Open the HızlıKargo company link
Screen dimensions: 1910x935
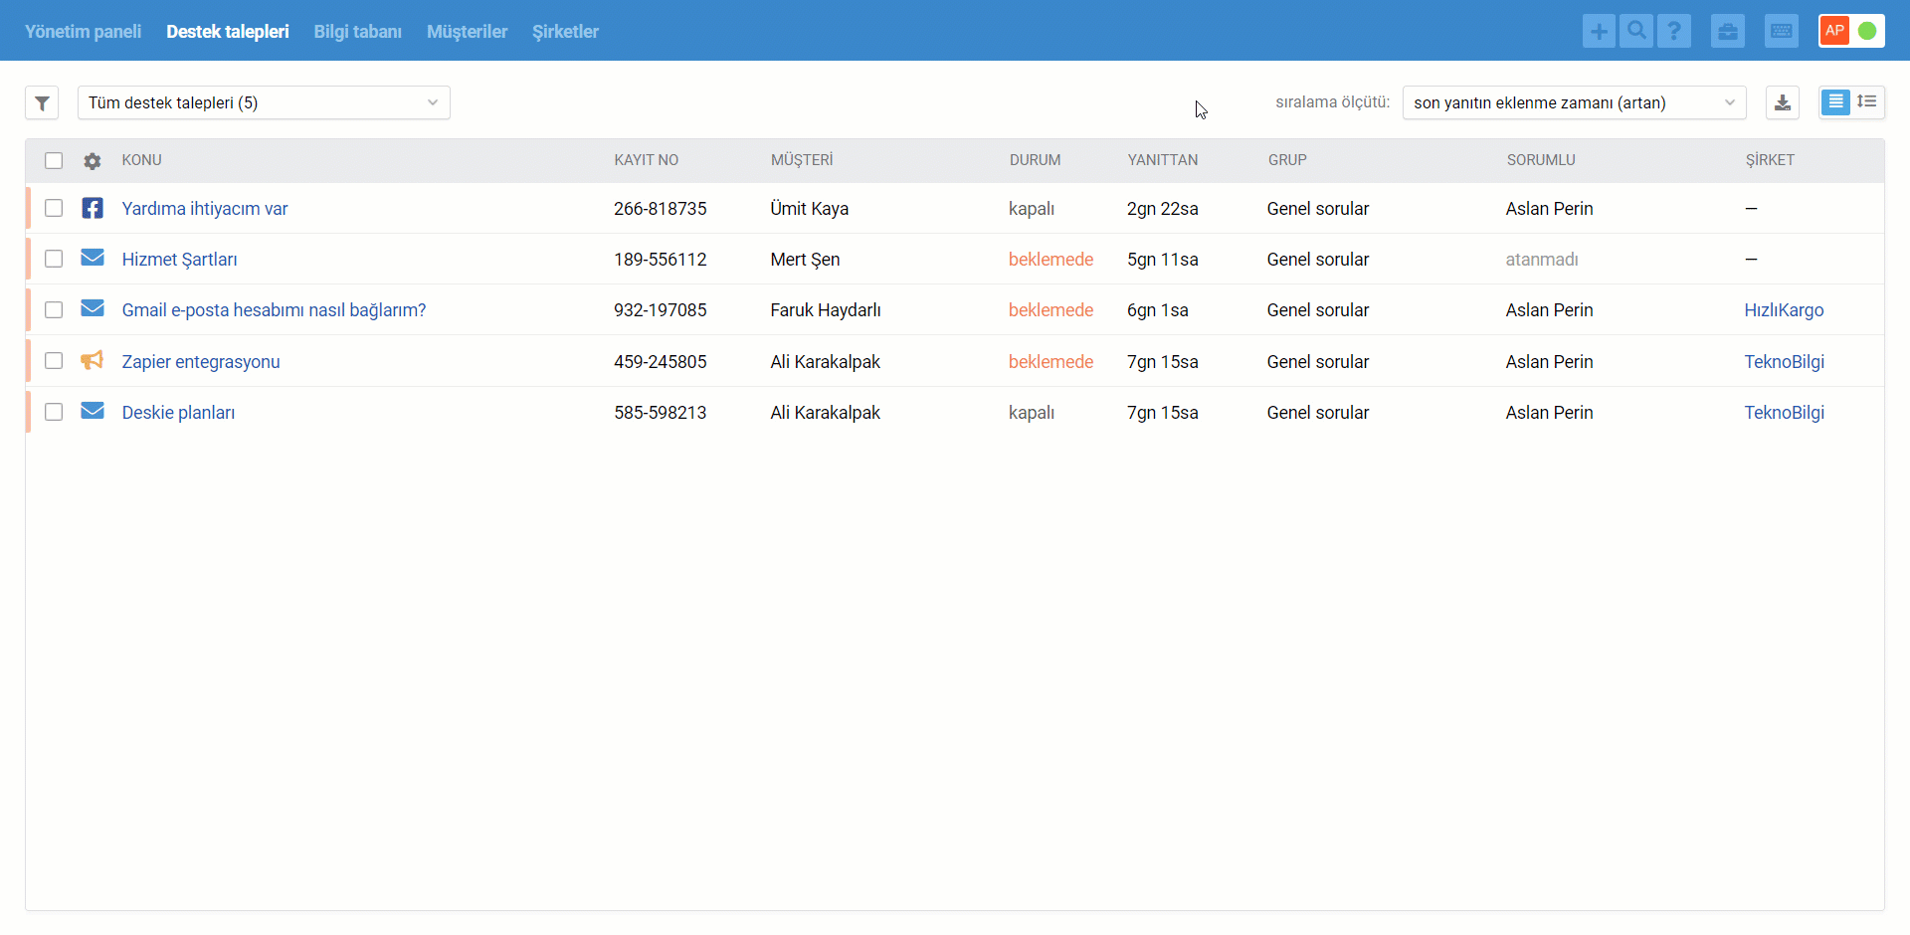point(1784,310)
